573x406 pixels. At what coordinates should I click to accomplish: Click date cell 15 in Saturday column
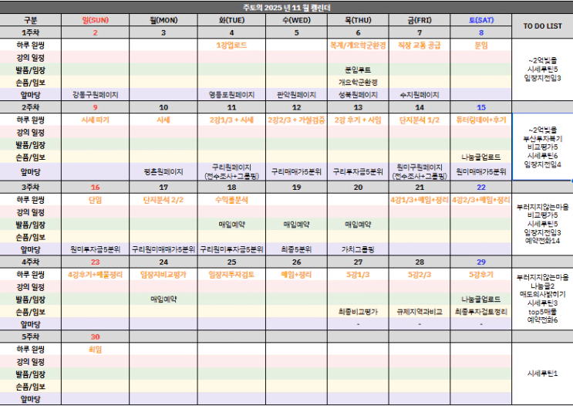pos(481,107)
